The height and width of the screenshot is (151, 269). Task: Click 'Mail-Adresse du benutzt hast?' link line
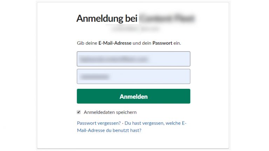click(x=109, y=130)
